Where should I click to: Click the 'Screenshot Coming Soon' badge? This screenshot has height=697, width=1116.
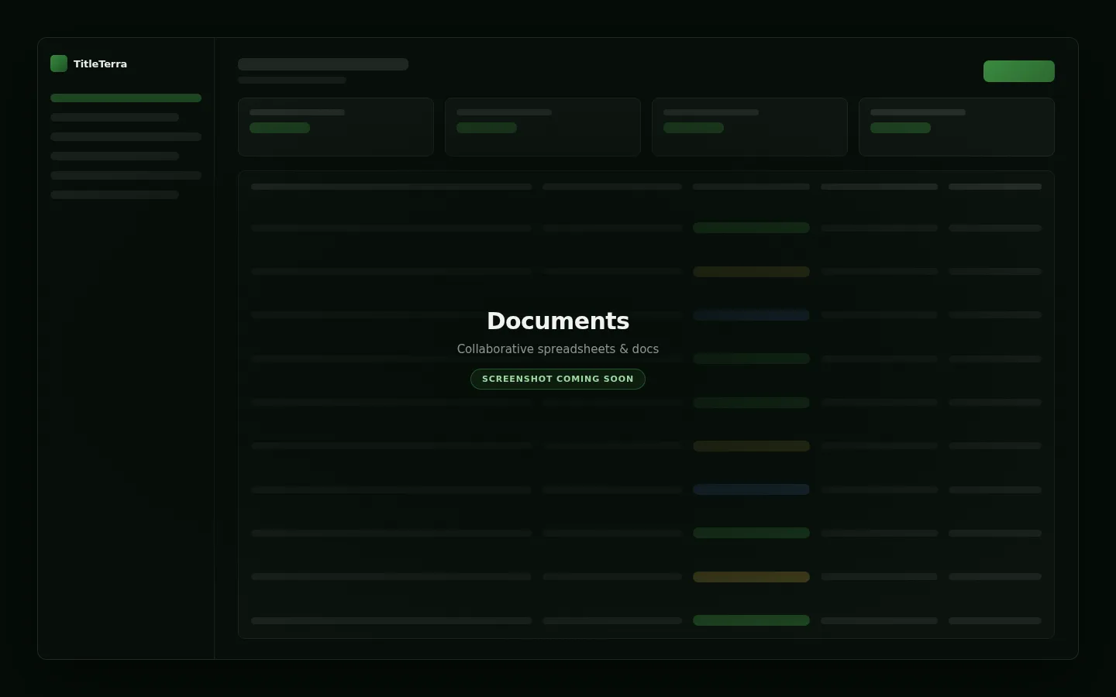558,379
